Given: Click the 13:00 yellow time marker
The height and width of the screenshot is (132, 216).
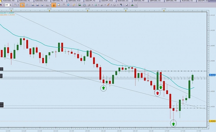Looking at the screenshot, I should (x=11, y=11).
